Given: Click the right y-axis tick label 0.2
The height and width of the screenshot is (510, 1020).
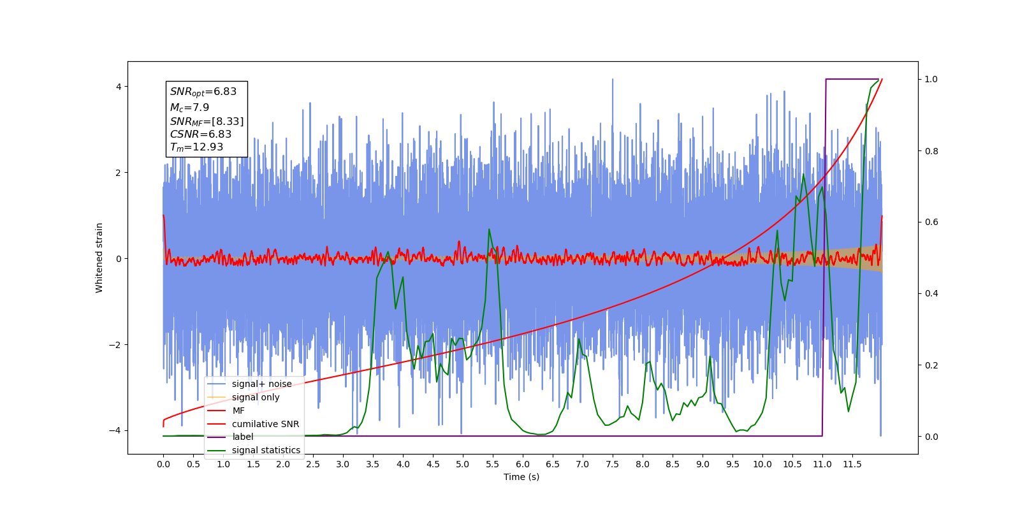Looking at the screenshot, I should pos(931,365).
